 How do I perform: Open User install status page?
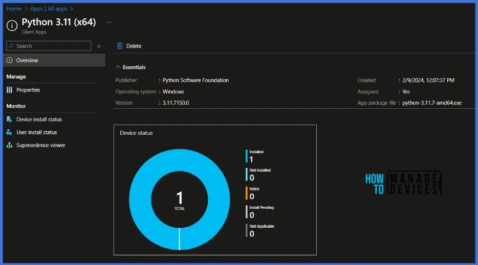point(36,132)
